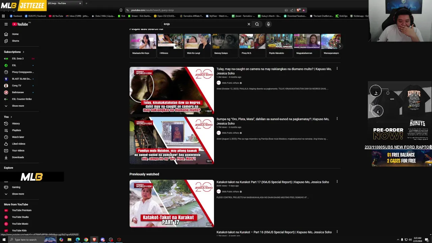Open Microsoft Edge from taskbar
The width and height of the screenshot is (432, 243).
point(78,240)
